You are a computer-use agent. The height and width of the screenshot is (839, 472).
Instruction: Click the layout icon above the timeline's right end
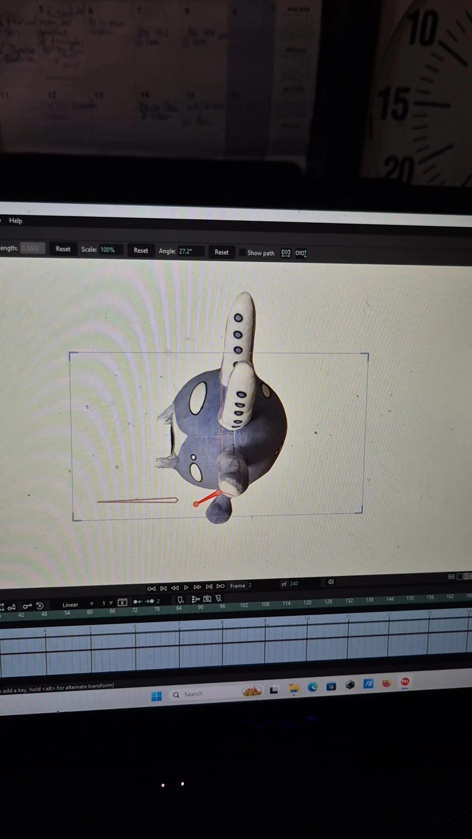[x=451, y=577]
